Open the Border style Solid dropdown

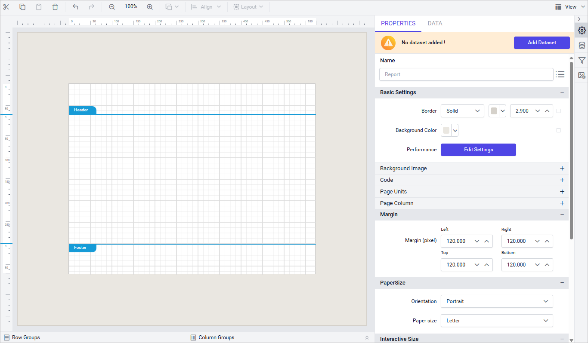tap(462, 111)
